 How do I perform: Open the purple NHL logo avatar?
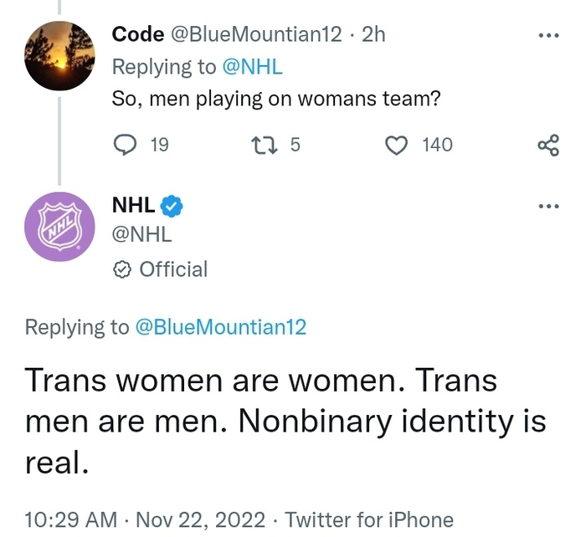[x=59, y=228]
